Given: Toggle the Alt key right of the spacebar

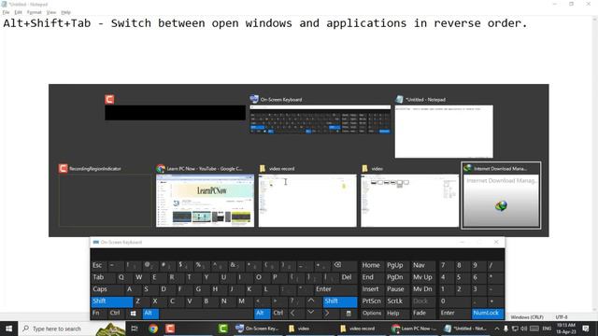Looking at the screenshot, I should (x=262, y=314).
